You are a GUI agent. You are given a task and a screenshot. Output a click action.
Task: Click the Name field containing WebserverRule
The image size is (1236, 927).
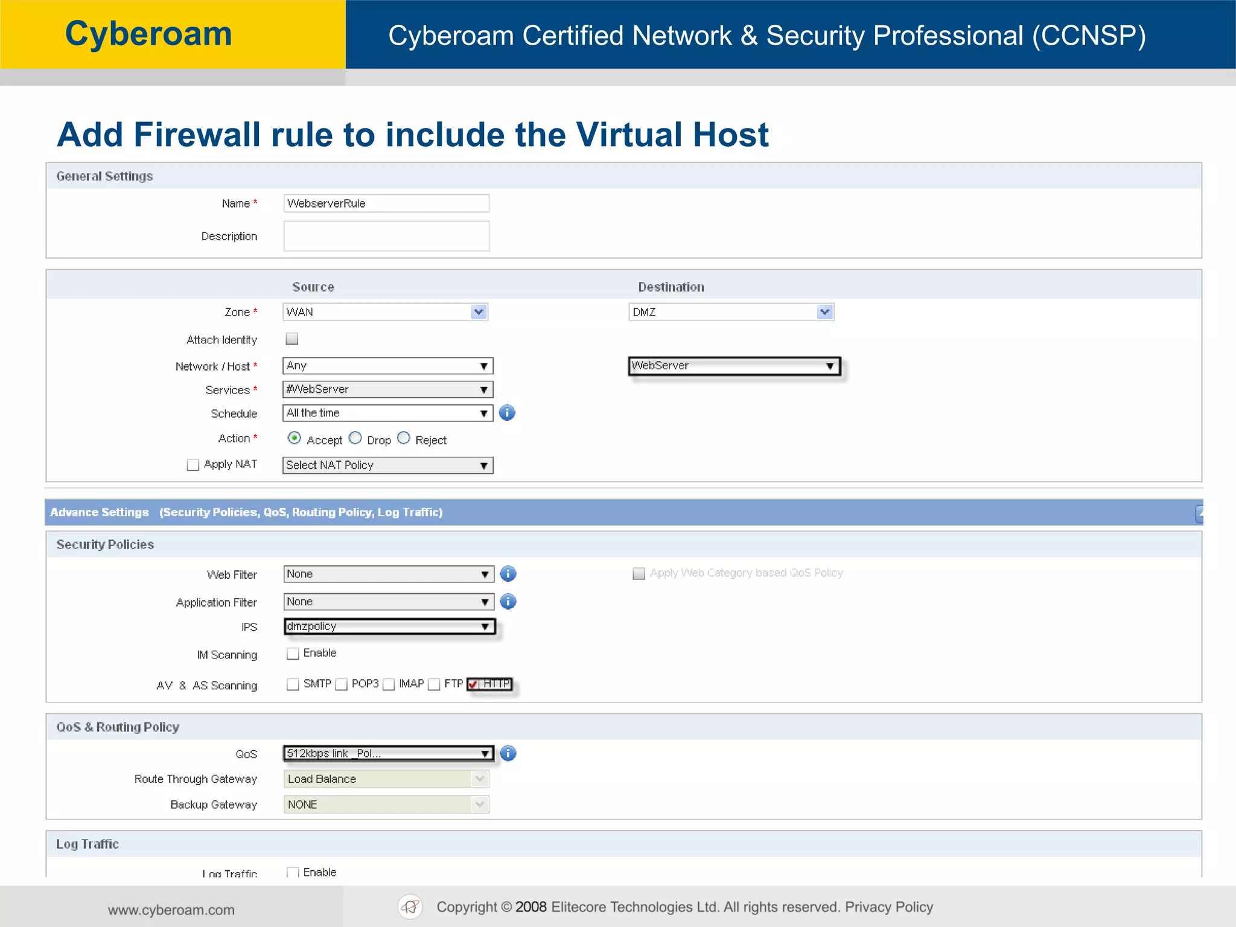pos(386,203)
